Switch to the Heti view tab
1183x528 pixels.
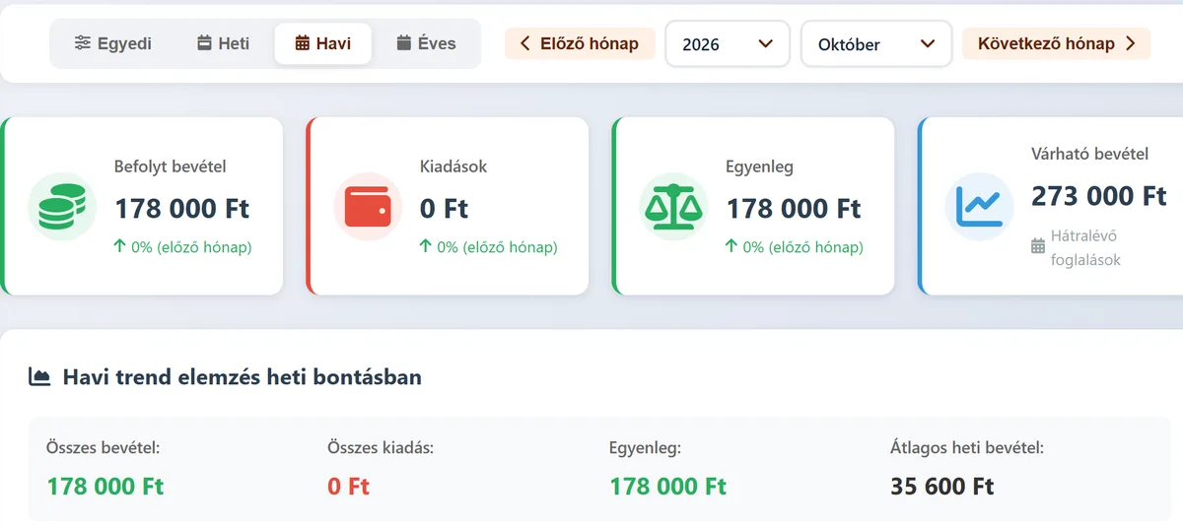(x=224, y=44)
